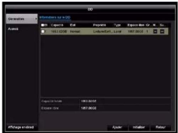Click the Retour button
Viewport: 178px width, 133px height.
pyautogui.click(x=161, y=127)
